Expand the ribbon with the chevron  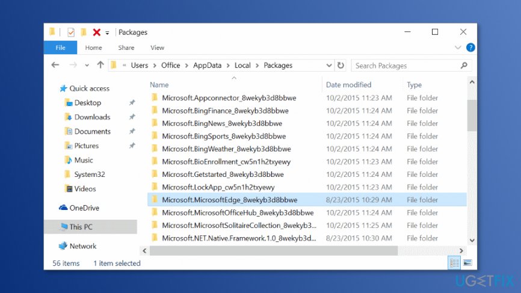(x=458, y=48)
